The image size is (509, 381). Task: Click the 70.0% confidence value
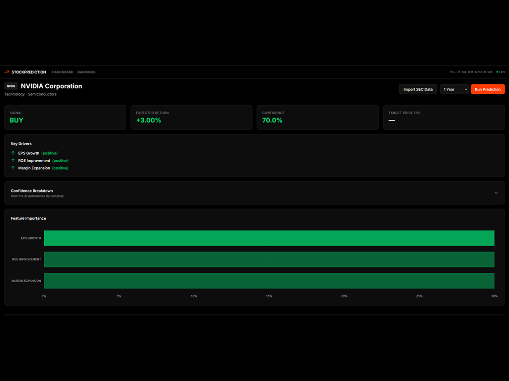click(x=272, y=120)
